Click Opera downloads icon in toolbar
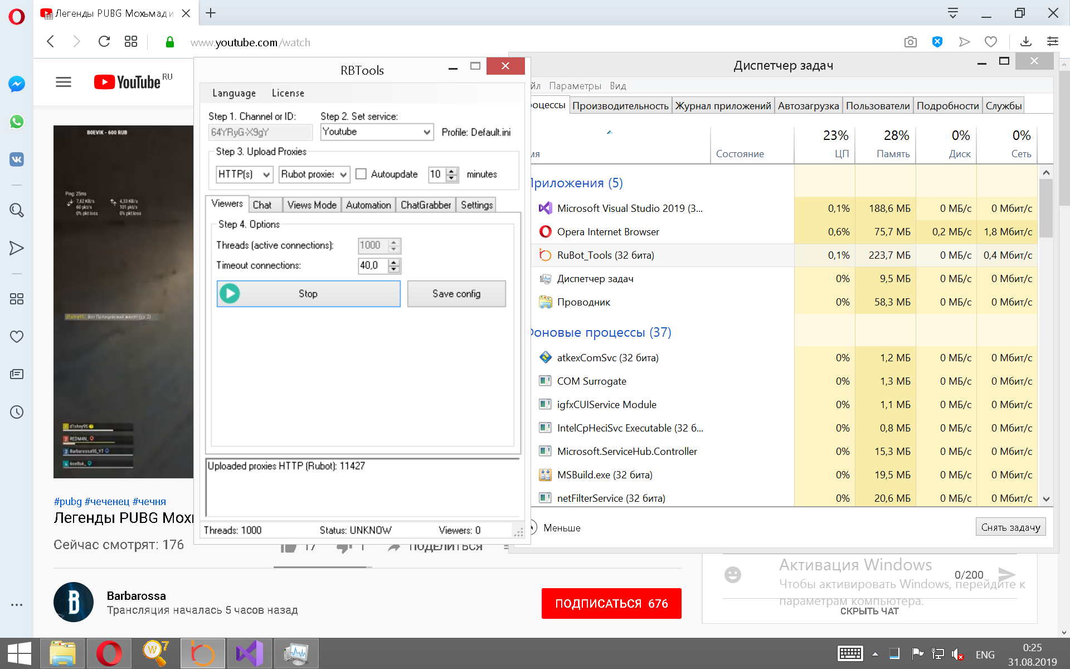Viewport: 1070px width, 669px height. point(1025,42)
